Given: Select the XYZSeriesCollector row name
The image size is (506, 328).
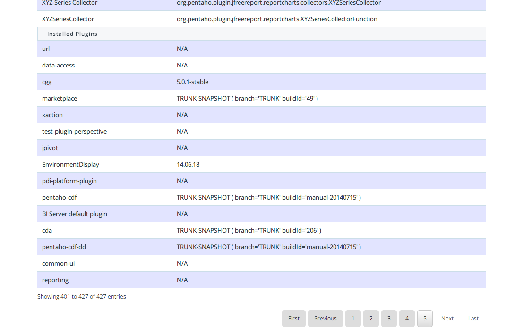Looking at the screenshot, I should click(x=68, y=19).
